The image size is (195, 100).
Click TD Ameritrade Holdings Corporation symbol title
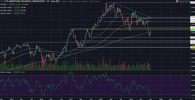pos(25,1)
